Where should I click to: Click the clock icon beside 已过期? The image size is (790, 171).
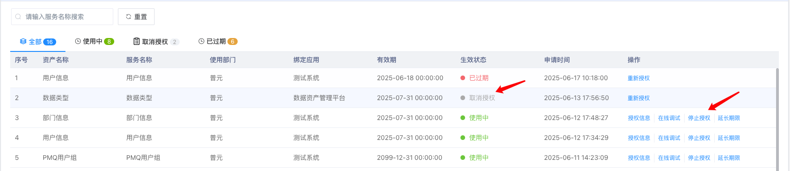point(201,41)
